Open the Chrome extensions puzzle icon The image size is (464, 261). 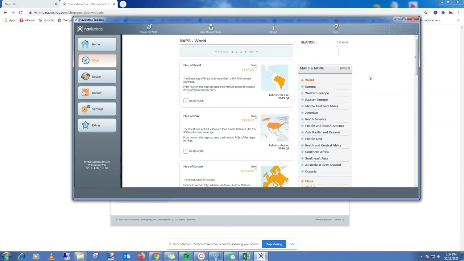tap(443, 13)
